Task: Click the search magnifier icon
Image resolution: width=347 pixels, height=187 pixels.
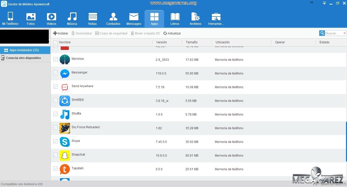Action: [x=322, y=33]
